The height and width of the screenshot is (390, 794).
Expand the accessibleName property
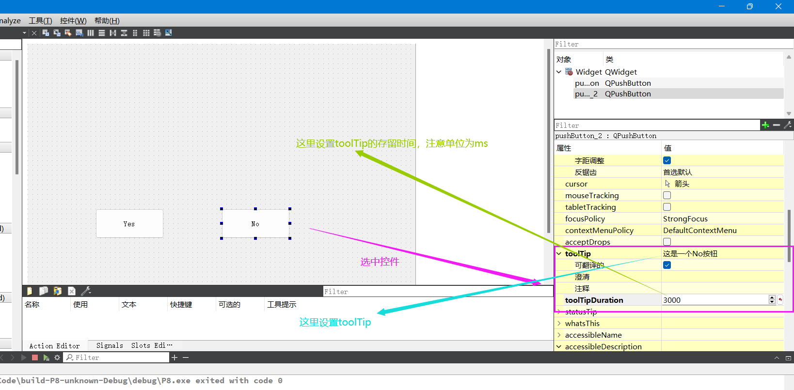click(x=559, y=335)
